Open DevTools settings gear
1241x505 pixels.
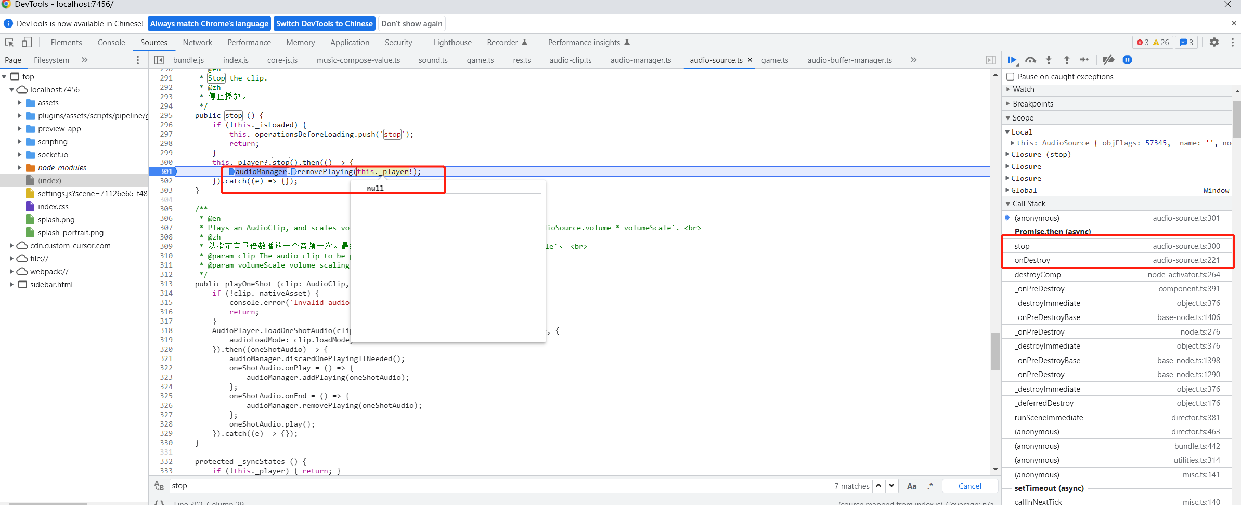(x=1215, y=42)
